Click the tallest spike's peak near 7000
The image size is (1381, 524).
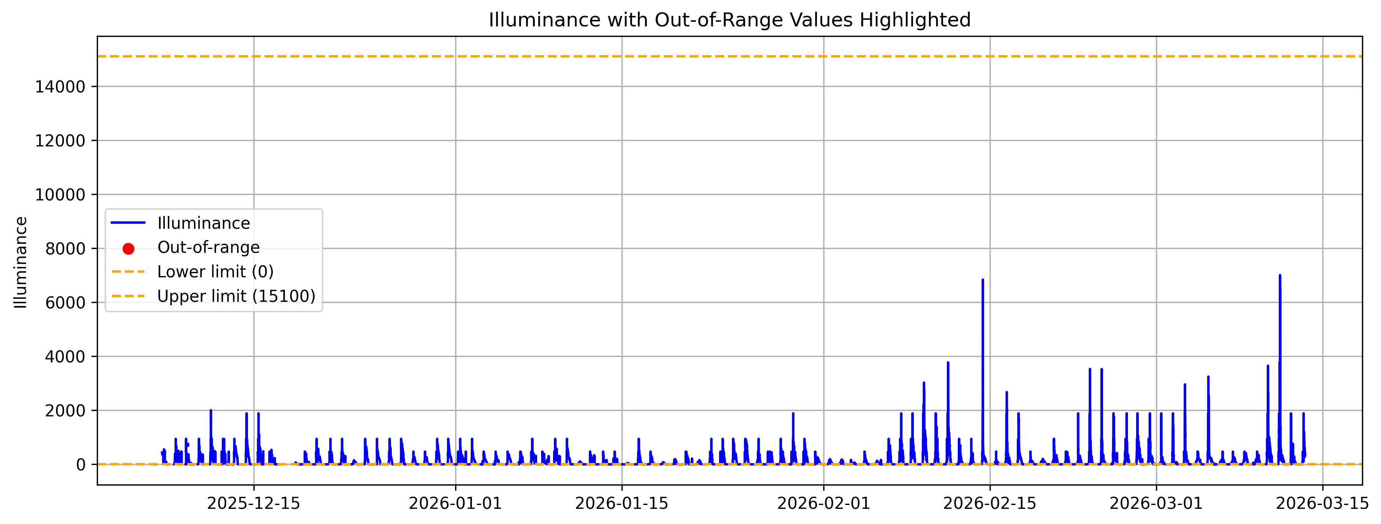(1280, 276)
